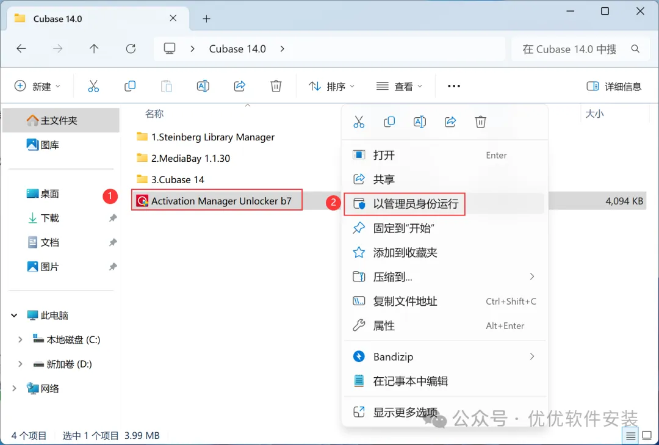Close the Cubase 14.0 tab
659x445 pixels.
tap(173, 18)
